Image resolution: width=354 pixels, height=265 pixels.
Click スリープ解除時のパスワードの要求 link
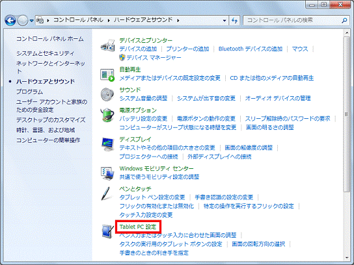coord(288,118)
